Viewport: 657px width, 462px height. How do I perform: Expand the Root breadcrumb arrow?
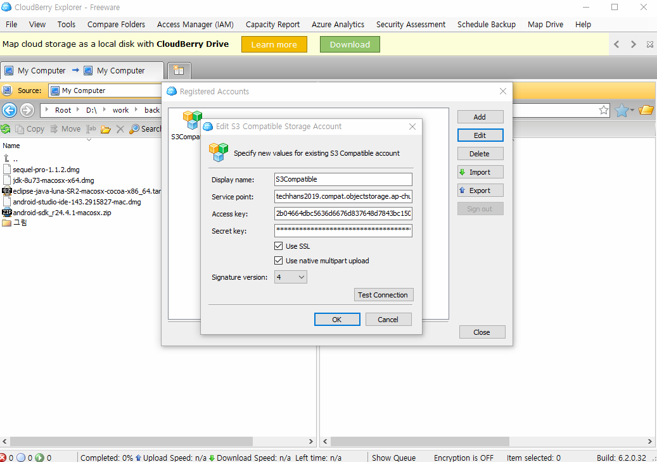pos(46,109)
